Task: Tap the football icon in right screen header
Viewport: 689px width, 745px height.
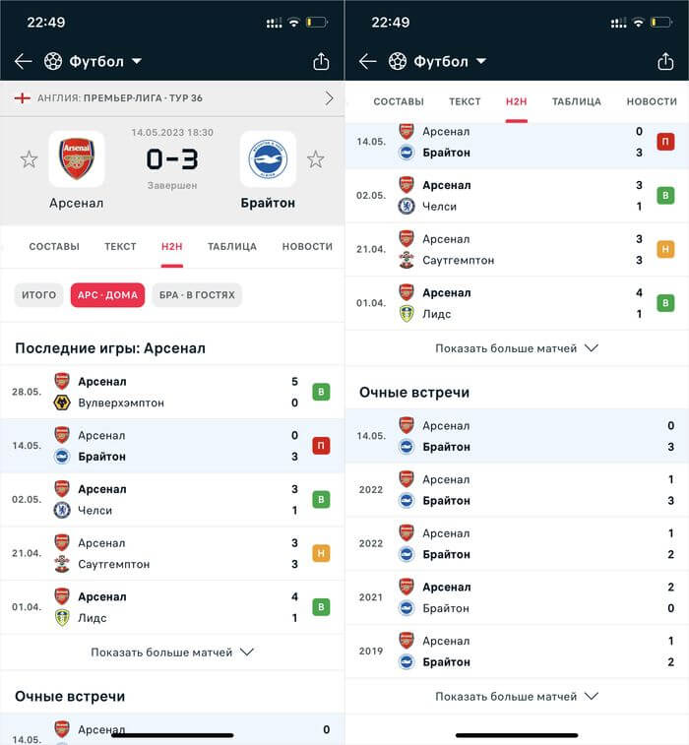Action: click(x=397, y=61)
